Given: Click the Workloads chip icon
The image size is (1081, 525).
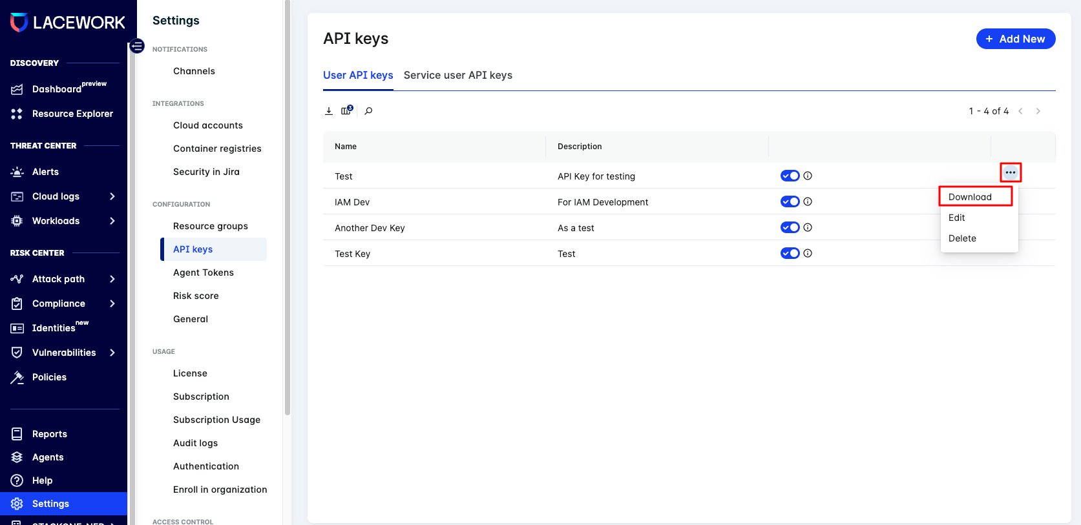Looking at the screenshot, I should (17, 221).
